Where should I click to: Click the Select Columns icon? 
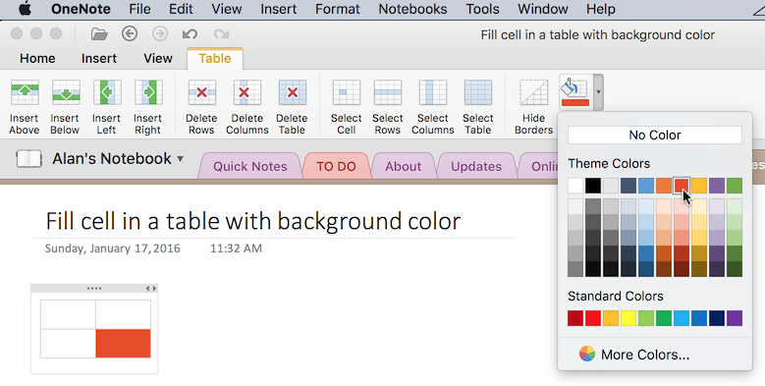coord(433,92)
